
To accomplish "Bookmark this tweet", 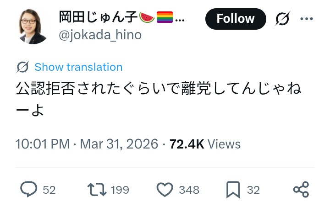I will 233,189.
